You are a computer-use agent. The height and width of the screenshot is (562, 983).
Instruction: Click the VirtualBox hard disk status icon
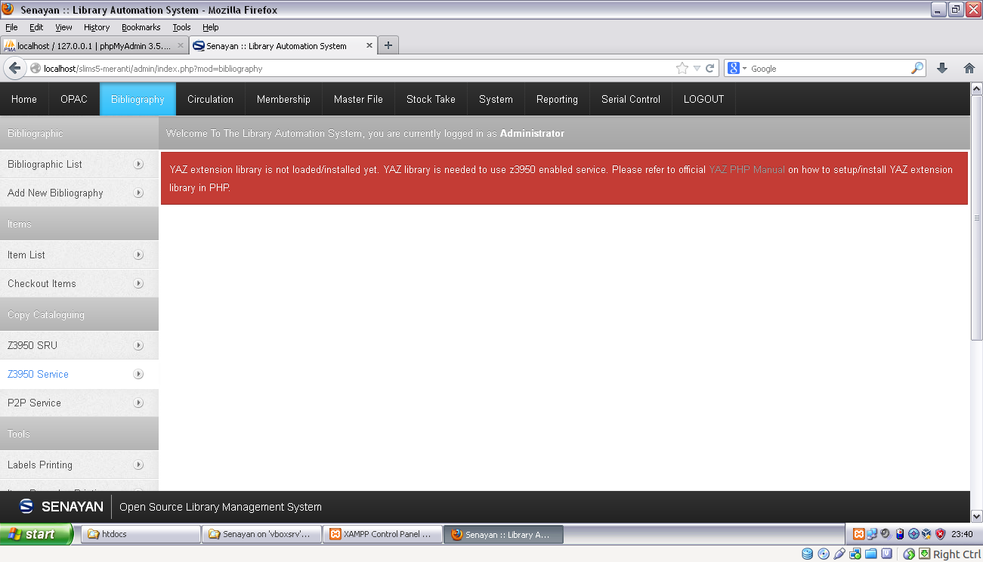coord(808,554)
